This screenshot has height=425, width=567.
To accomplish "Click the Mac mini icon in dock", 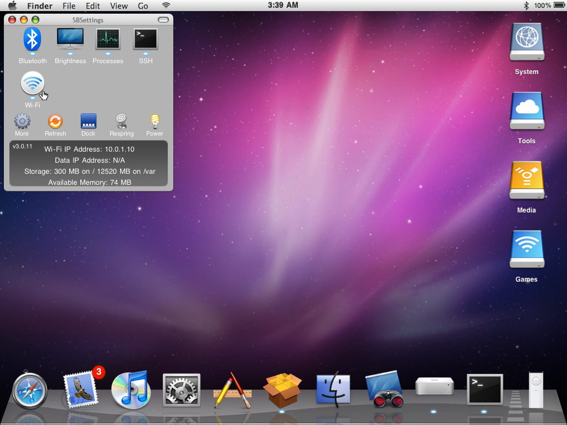I will (434, 386).
